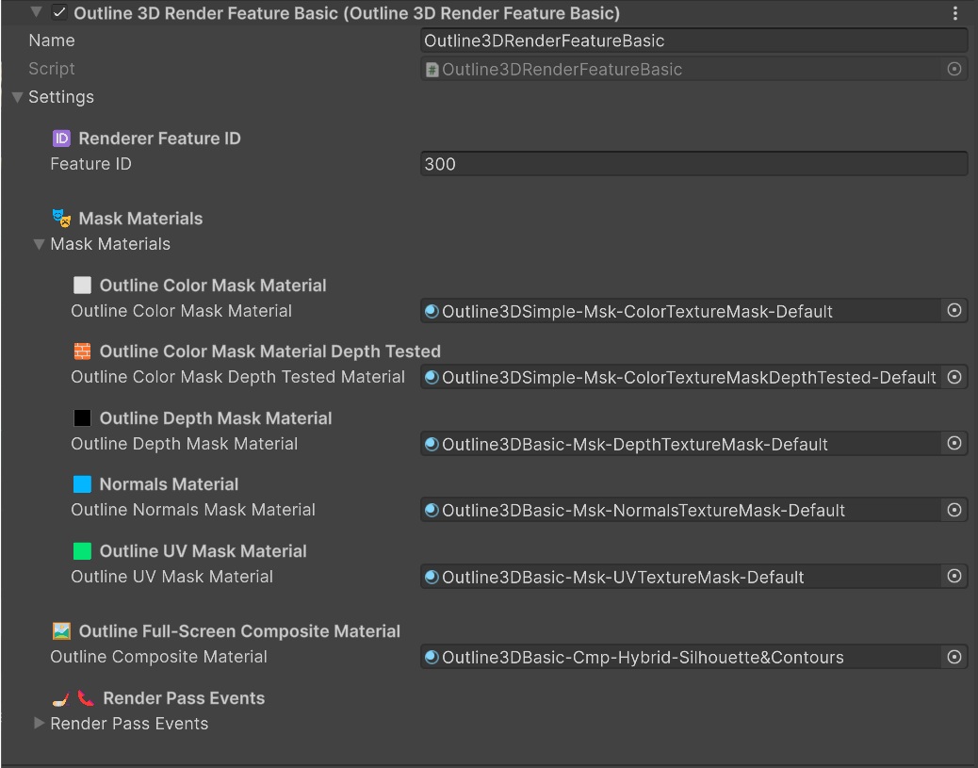Click the Feature ID value field
Image resolution: width=978 pixels, height=768 pixels.
[693, 164]
